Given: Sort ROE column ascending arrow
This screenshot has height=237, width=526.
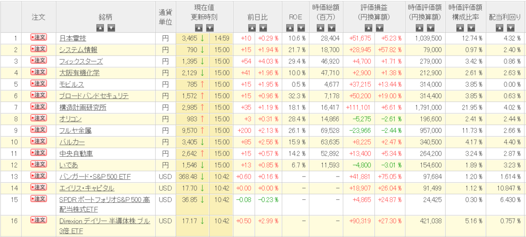Looking at the screenshot, I should tap(290, 28).
